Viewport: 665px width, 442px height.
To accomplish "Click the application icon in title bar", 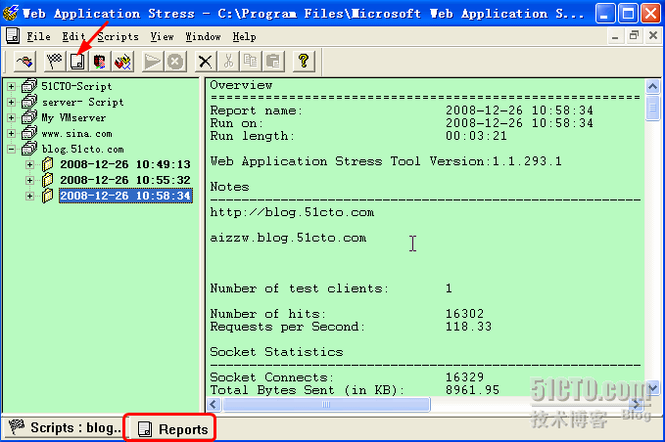I will pyautogui.click(x=10, y=13).
